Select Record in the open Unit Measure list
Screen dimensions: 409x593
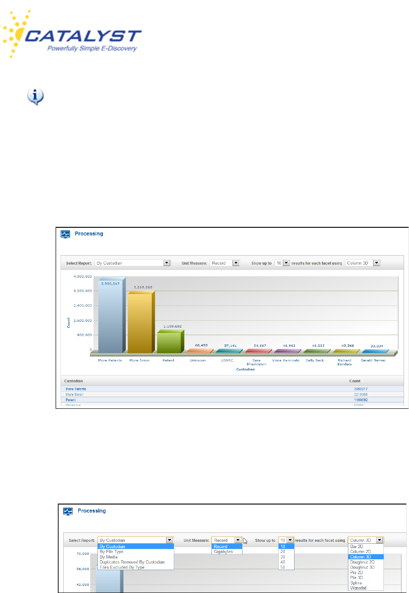coord(227,547)
